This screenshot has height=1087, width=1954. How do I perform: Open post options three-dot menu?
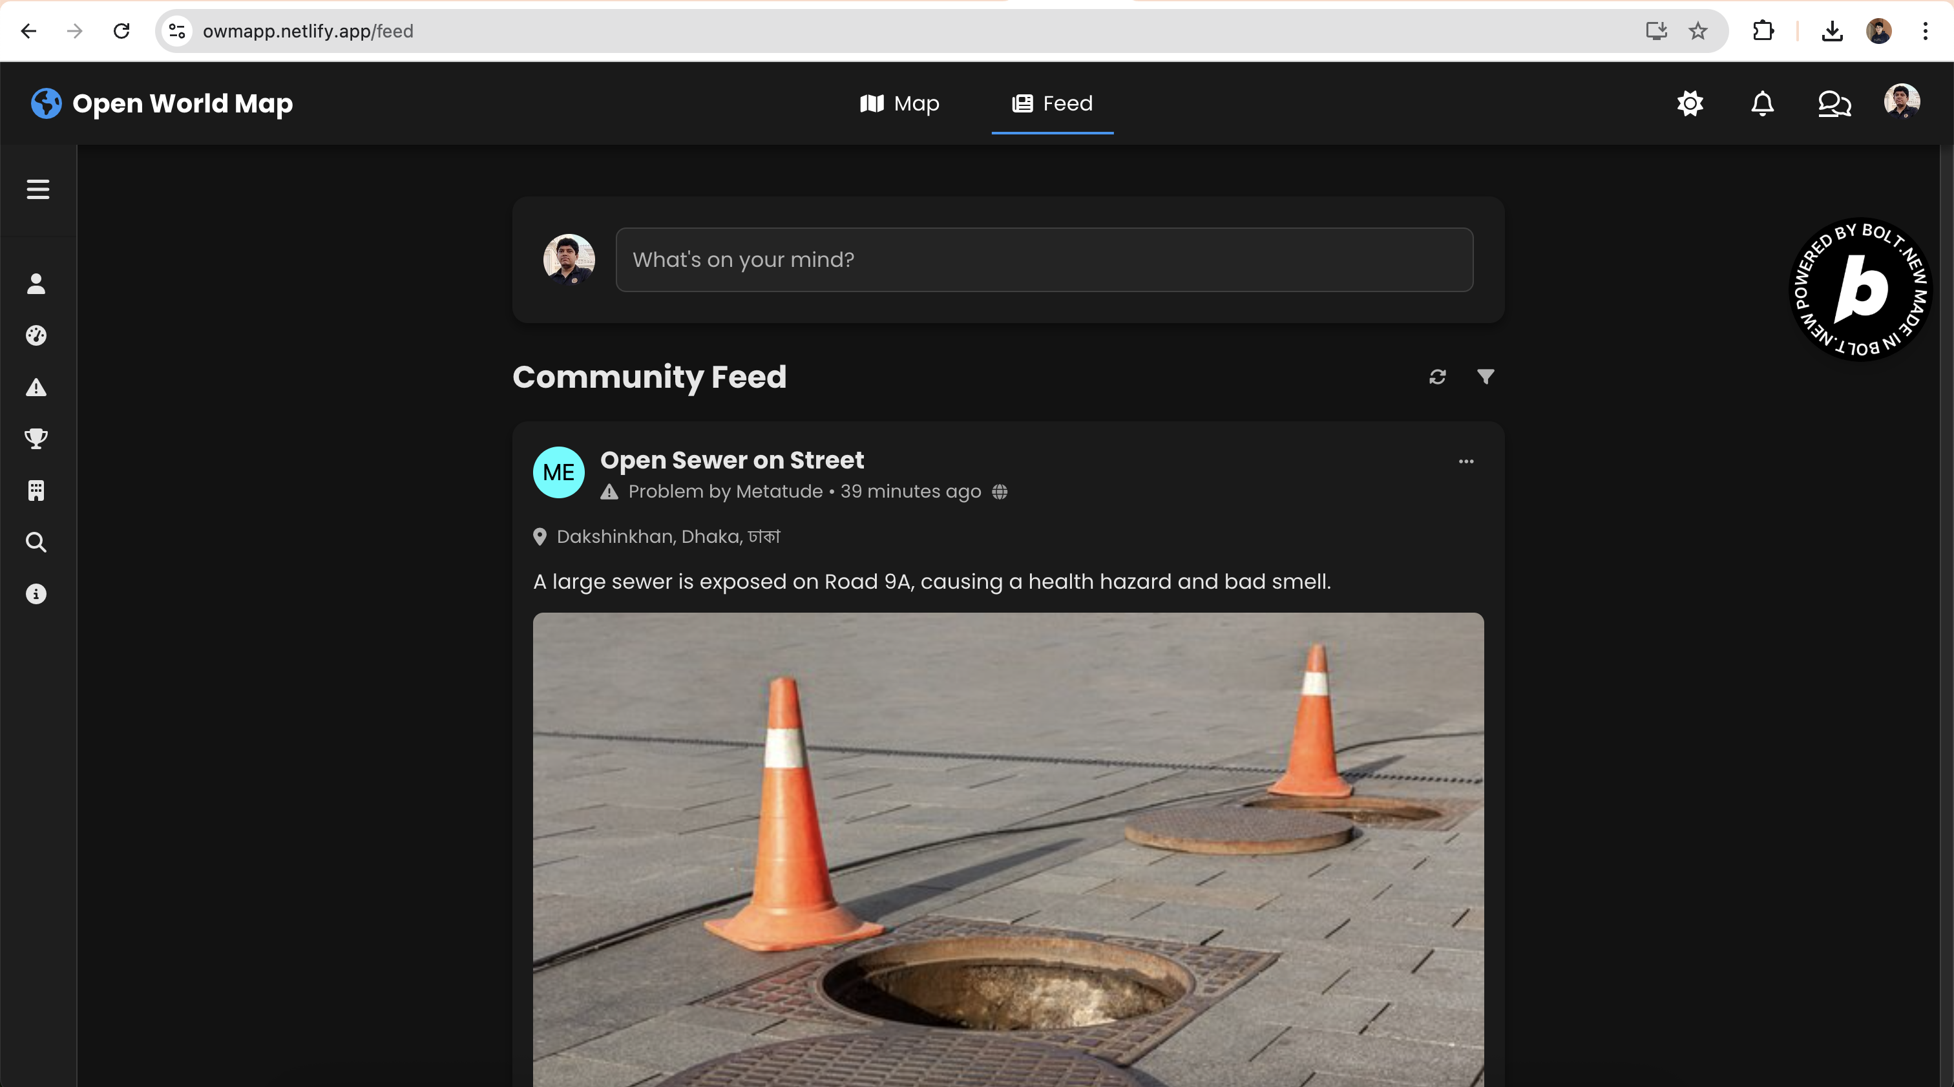[1465, 461]
